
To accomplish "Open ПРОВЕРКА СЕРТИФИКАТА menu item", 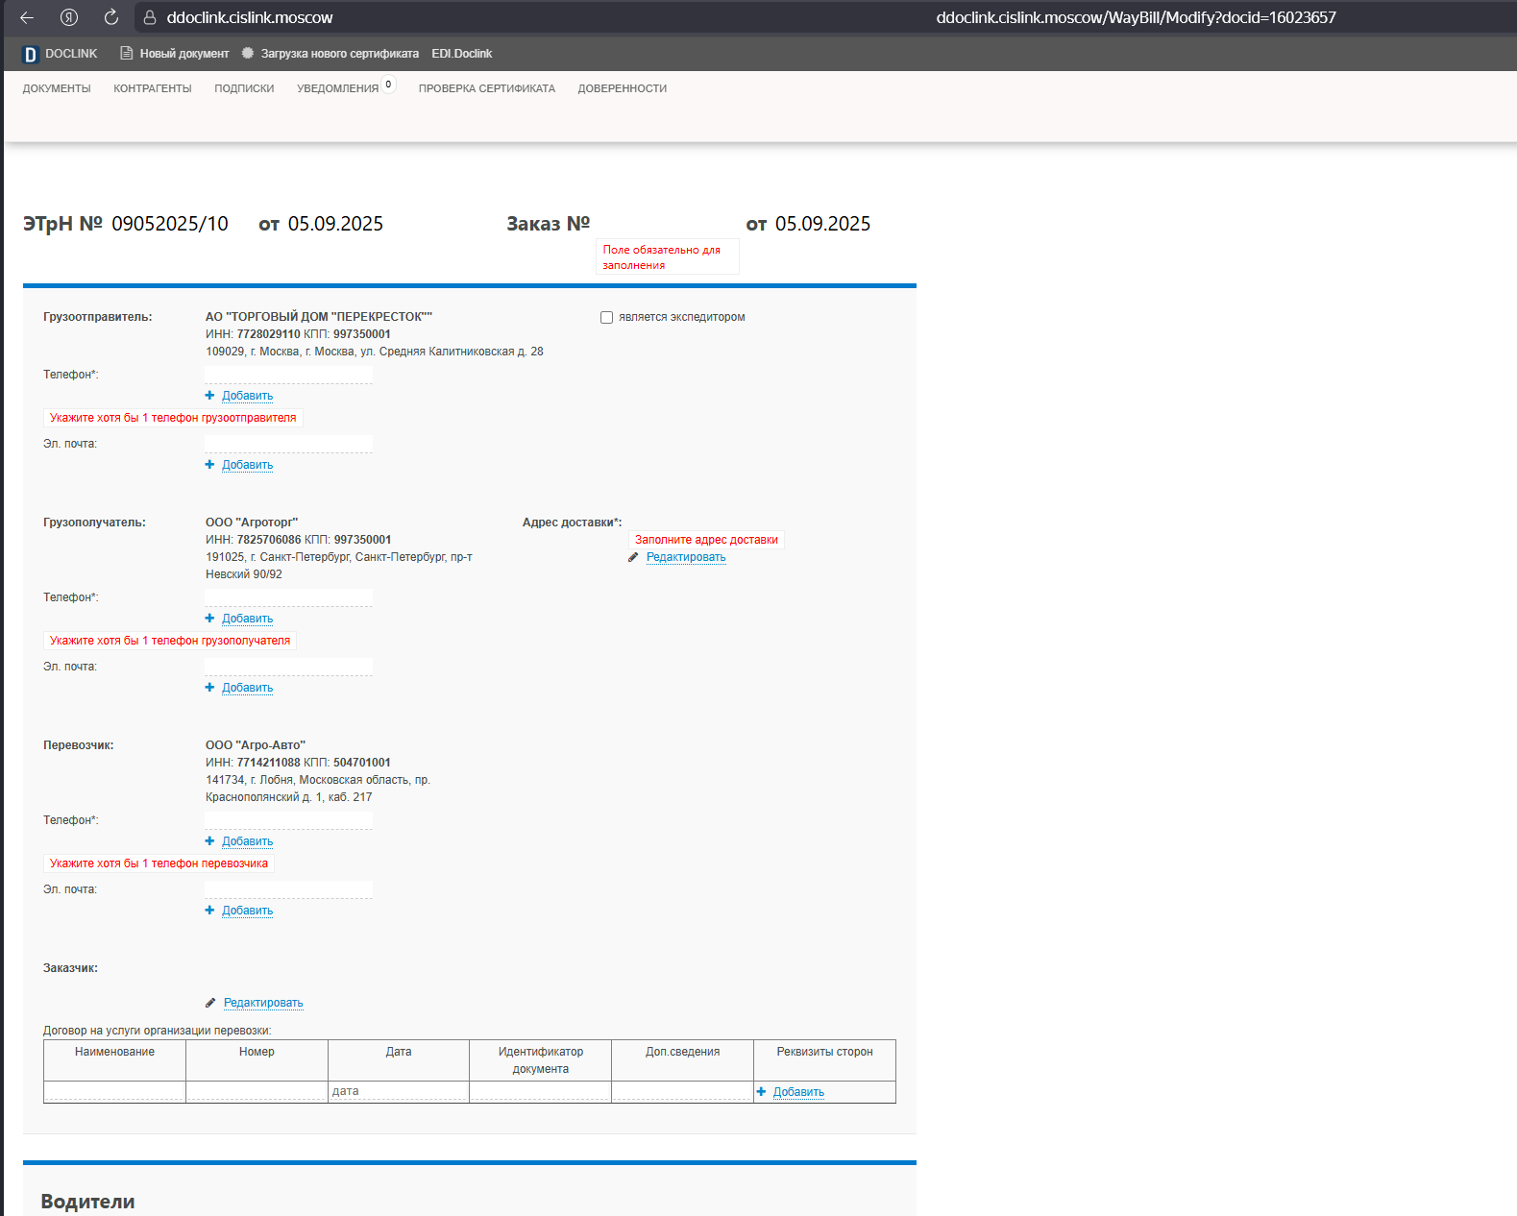I will pos(487,88).
